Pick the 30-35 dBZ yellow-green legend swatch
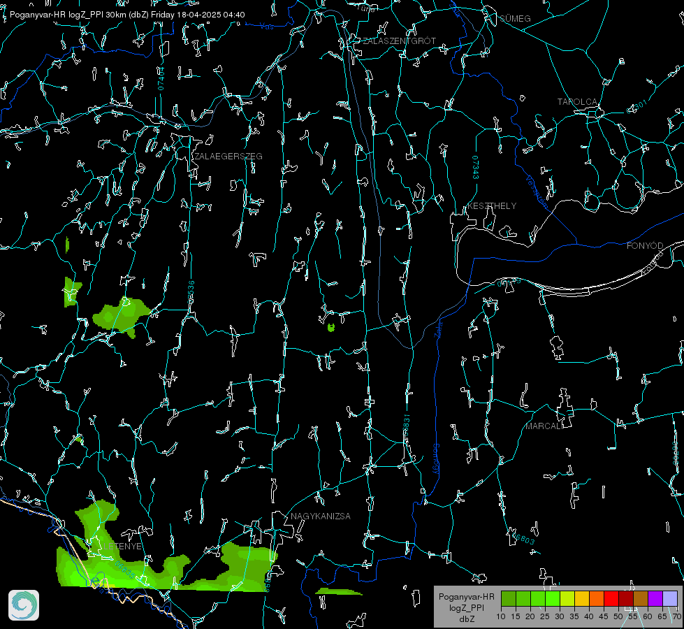The height and width of the screenshot is (629, 684). pyautogui.click(x=567, y=598)
